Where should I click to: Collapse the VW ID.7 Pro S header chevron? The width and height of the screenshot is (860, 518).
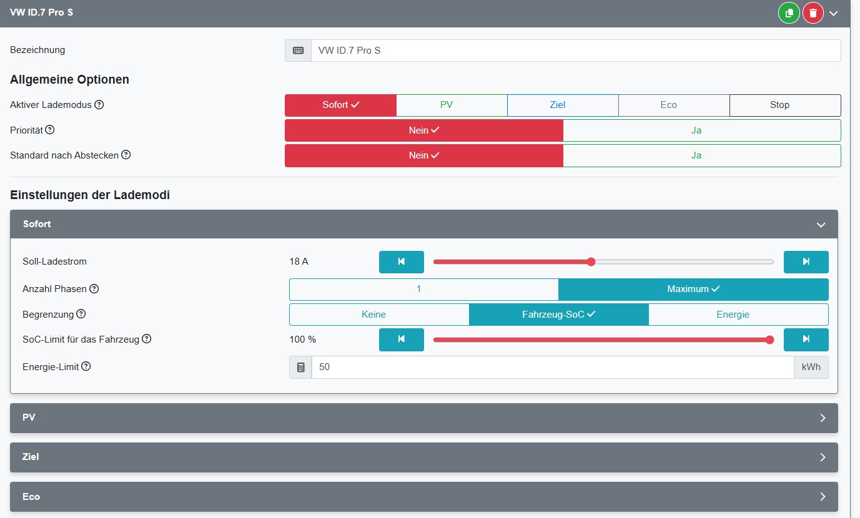(833, 13)
